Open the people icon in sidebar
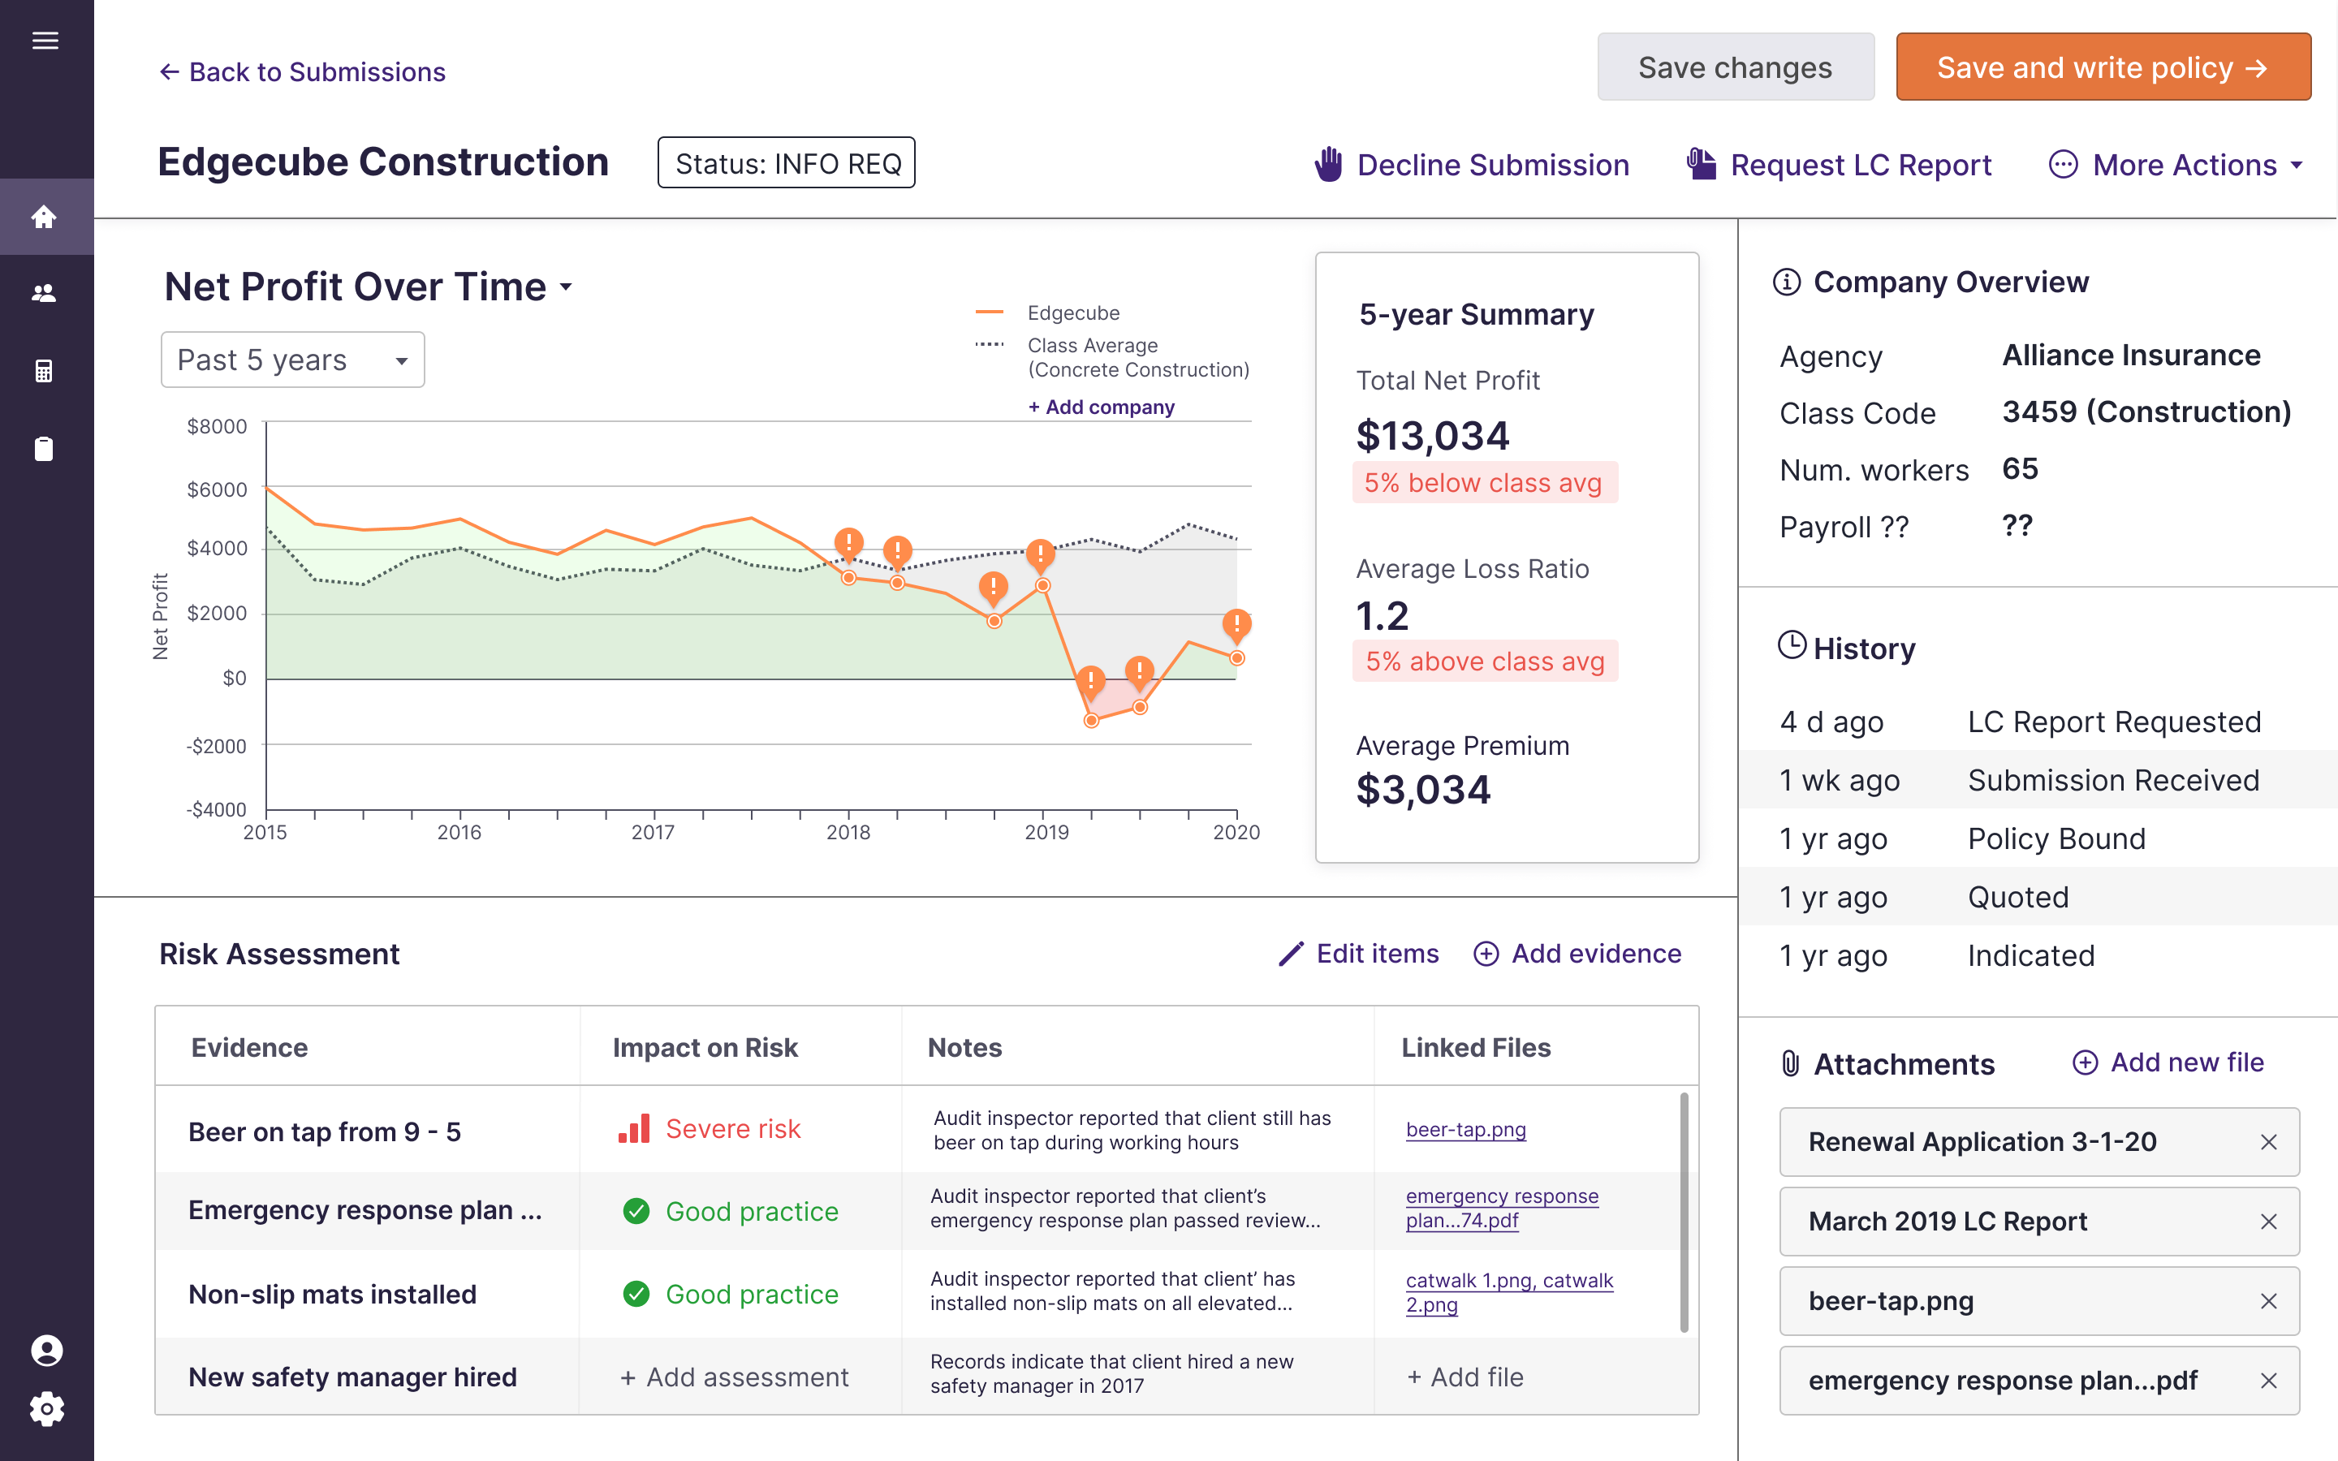This screenshot has width=2338, height=1461. pyautogui.click(x=45, y=294)
